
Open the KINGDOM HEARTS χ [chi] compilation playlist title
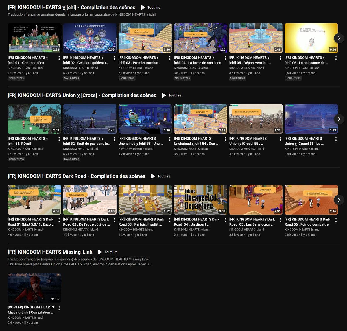coord(71,8)
